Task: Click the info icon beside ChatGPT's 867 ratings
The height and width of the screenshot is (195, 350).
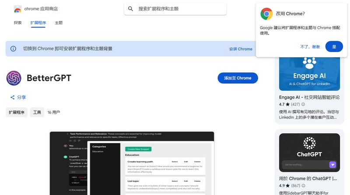Action: point(303,185)
